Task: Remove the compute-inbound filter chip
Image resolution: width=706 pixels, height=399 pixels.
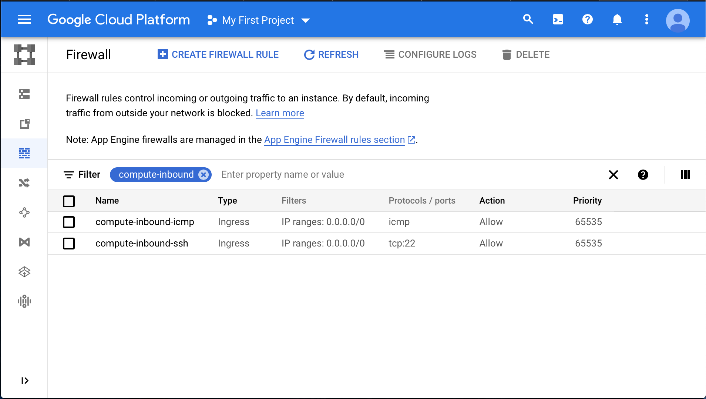Action: pos(204,174)
